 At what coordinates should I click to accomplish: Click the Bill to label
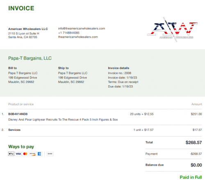coord(13,68)
